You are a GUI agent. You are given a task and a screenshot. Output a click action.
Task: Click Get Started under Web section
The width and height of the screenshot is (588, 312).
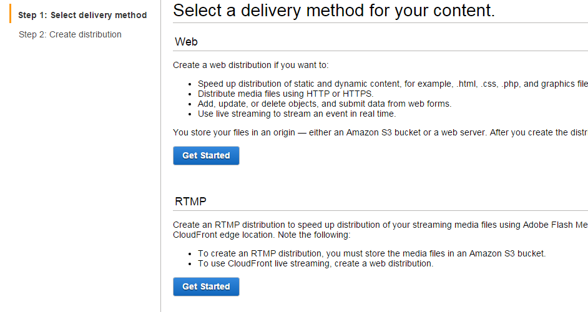(206, 155)
